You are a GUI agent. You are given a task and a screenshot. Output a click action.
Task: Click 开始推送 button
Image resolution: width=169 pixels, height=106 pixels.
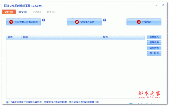click(x=144, y=22)
